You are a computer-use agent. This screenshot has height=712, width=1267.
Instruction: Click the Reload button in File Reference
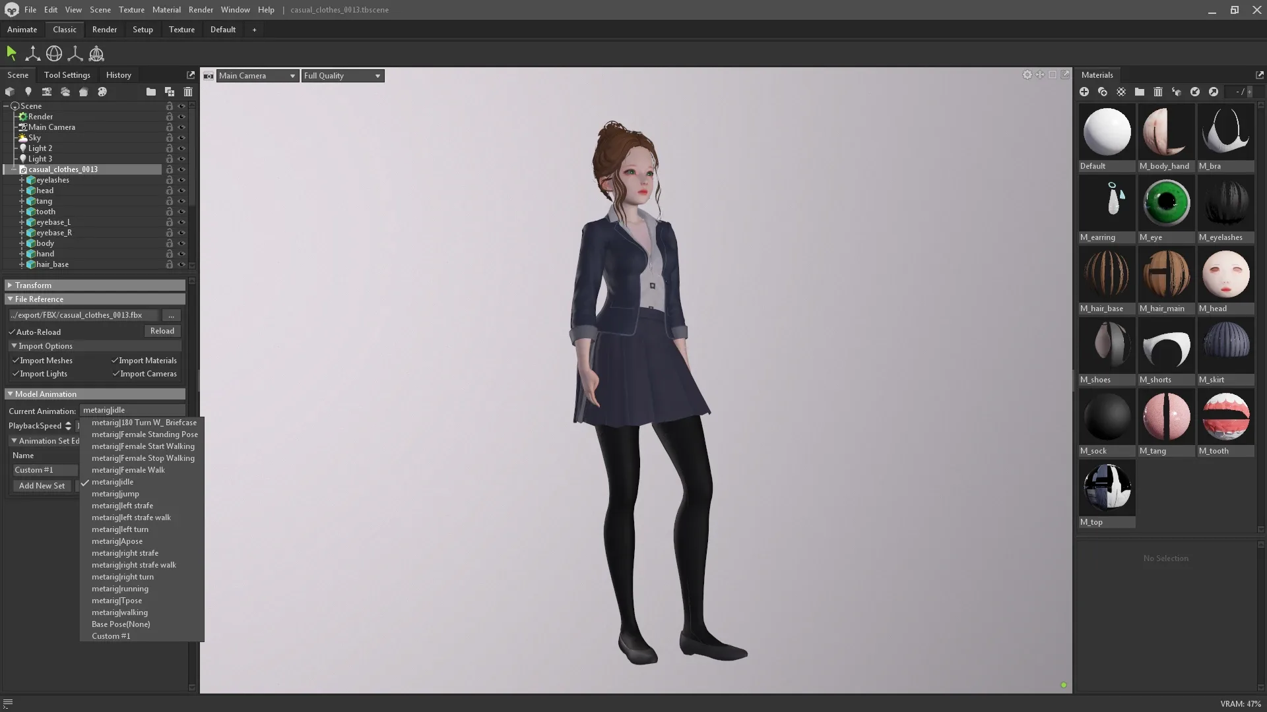coord(162,331)
